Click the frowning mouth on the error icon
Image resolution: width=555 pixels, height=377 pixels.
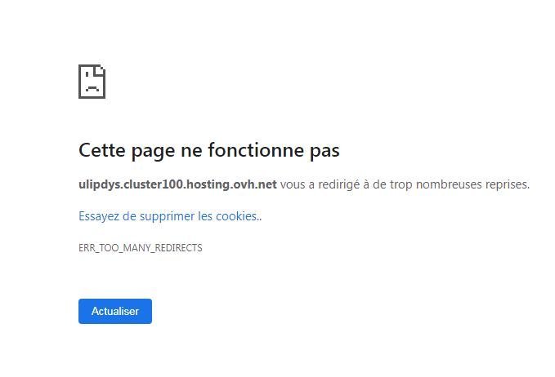pos(92,88)
